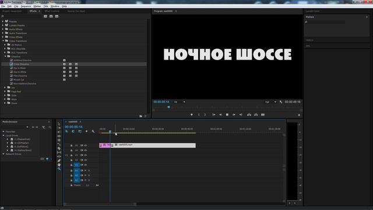Open the Full playback resolution dropdown

click(270, 102)
